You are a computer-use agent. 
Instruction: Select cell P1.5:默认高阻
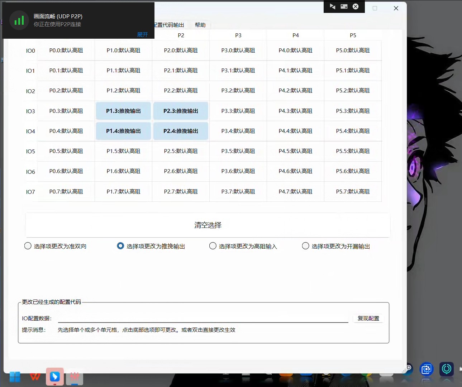[123, 151]
